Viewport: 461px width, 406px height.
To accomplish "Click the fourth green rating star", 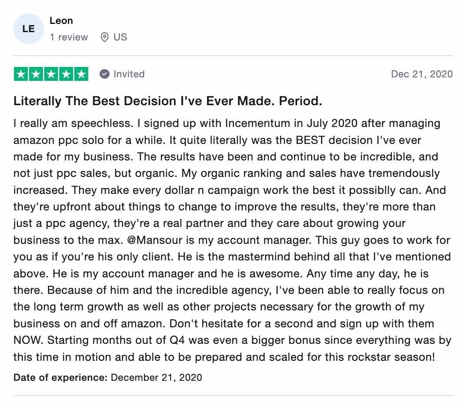I will [66, 74].
